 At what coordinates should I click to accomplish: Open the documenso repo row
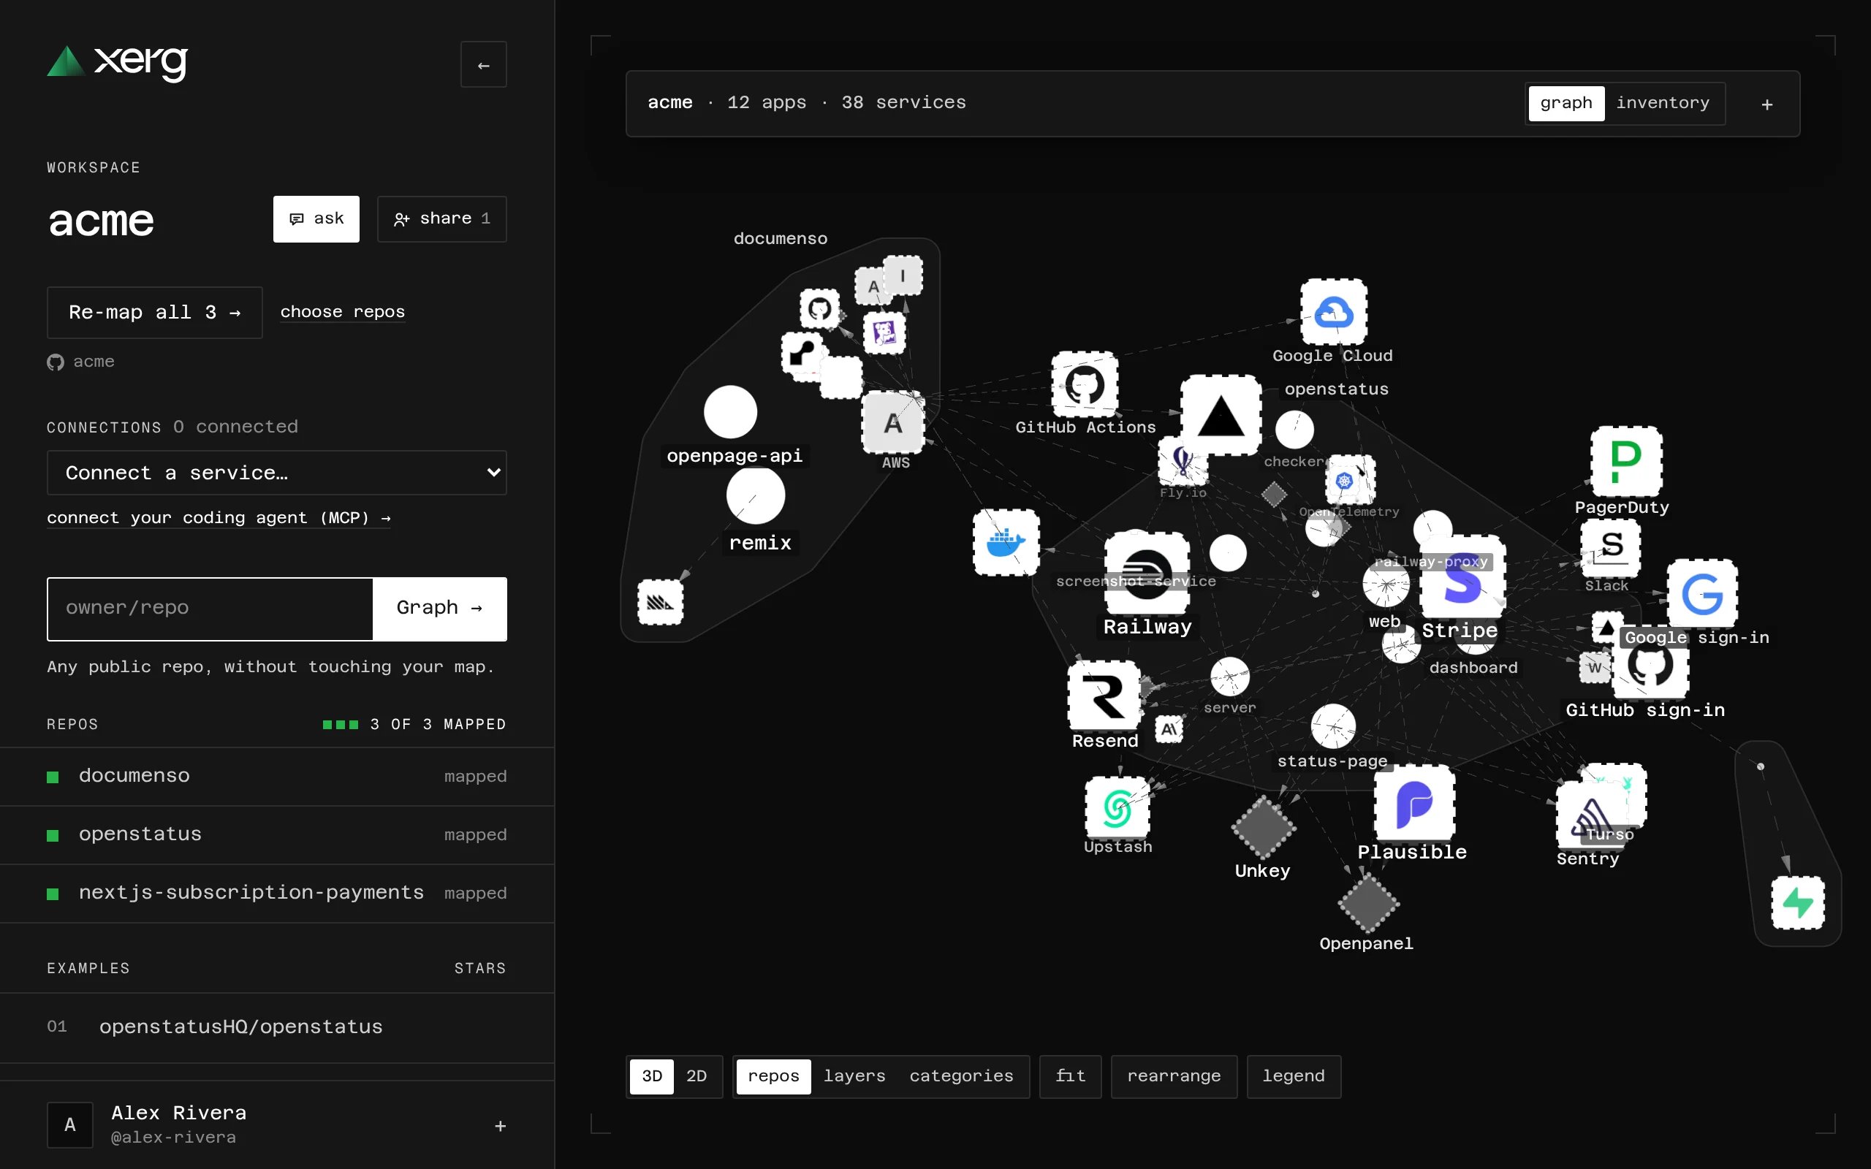[277, 776]
